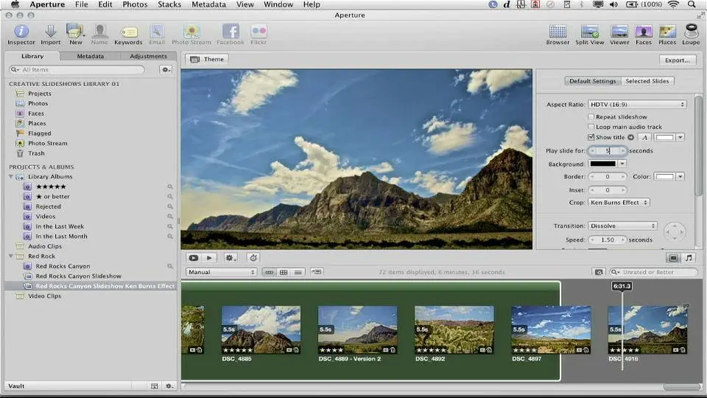Screen dimensions: 707x398
Task: Click the record slide timing stopwatch icon
Action: (253, 258)
